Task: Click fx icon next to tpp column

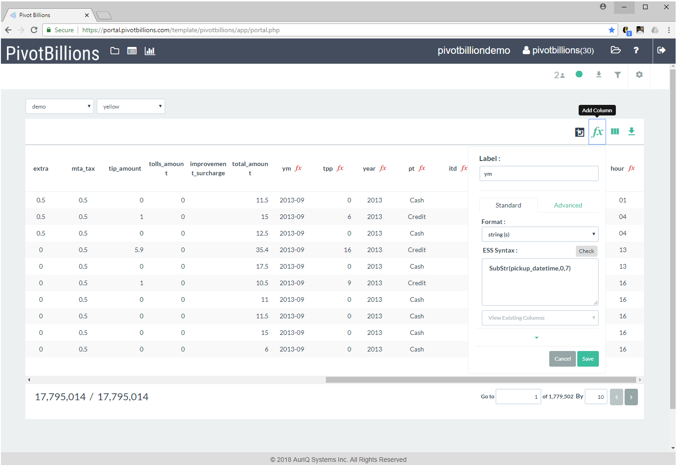Action: [x=340, y=168]
